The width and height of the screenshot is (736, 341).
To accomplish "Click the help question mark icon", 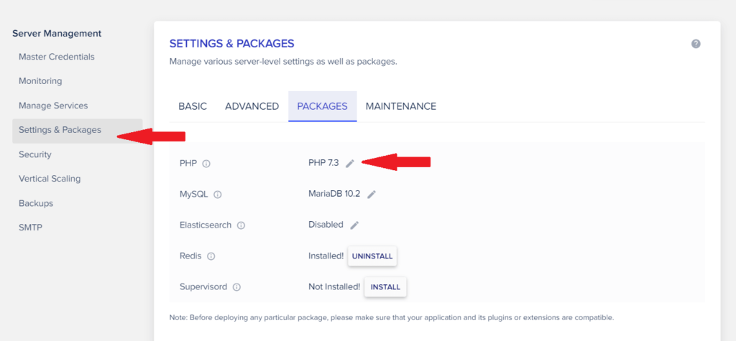I will pos(696,44).
